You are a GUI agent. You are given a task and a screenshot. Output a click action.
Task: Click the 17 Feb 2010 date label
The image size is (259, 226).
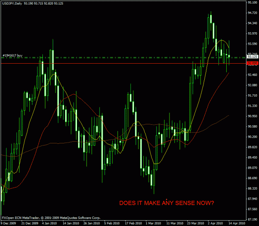tap(133, 224)
